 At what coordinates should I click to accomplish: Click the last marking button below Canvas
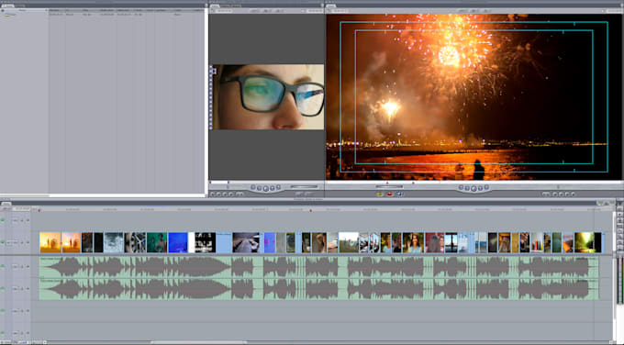(573, 195)
